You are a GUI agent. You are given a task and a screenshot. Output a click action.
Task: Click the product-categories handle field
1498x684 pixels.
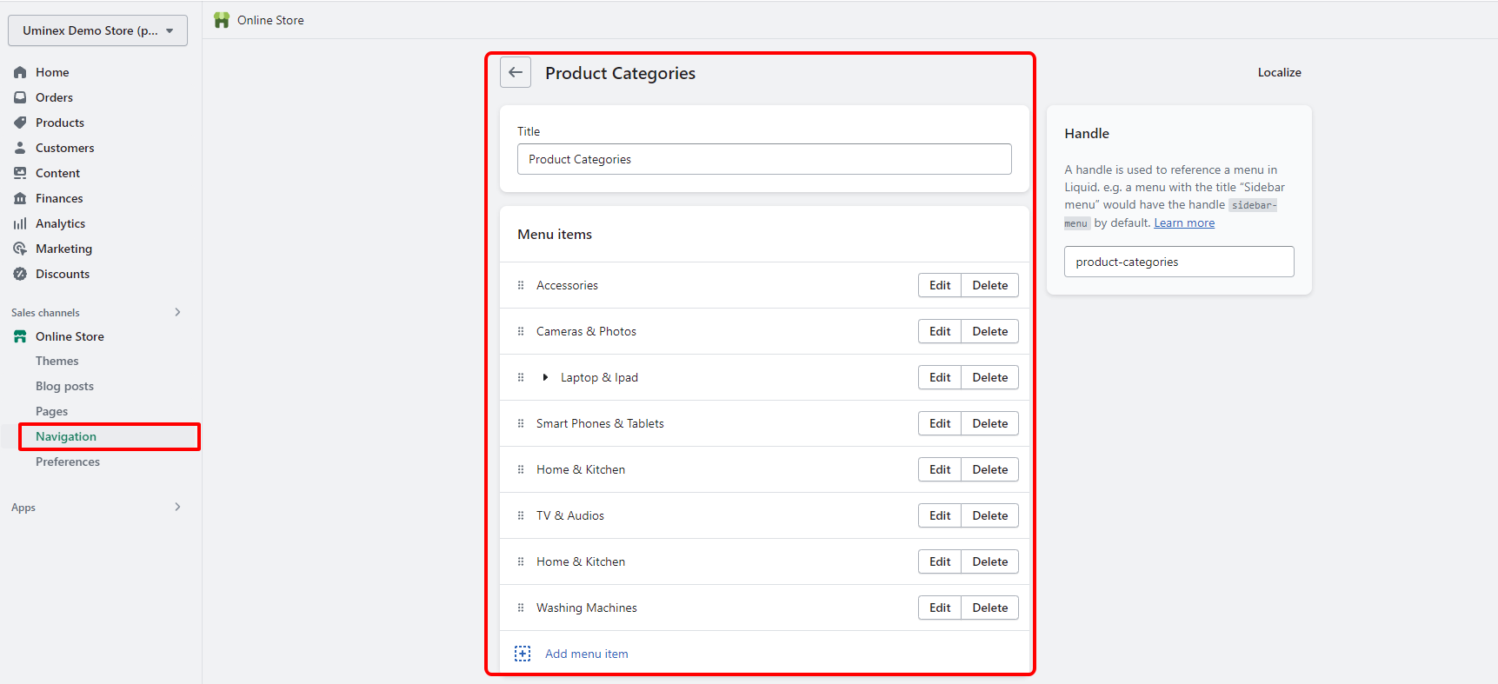[x=1178, y=262]
